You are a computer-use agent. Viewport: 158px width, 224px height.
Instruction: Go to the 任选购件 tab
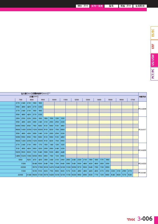click(140, 6)
